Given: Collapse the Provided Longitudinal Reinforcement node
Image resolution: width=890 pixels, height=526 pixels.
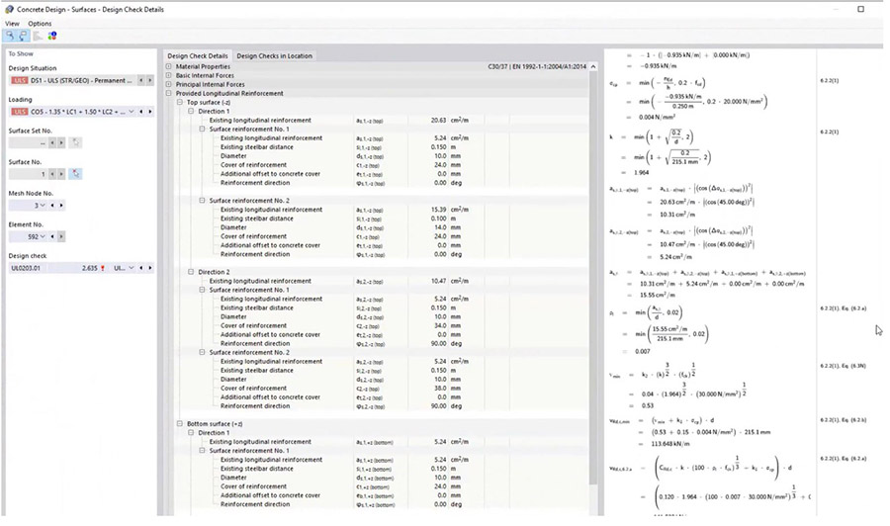Looking at the screenshot, I should pos(169,93).
